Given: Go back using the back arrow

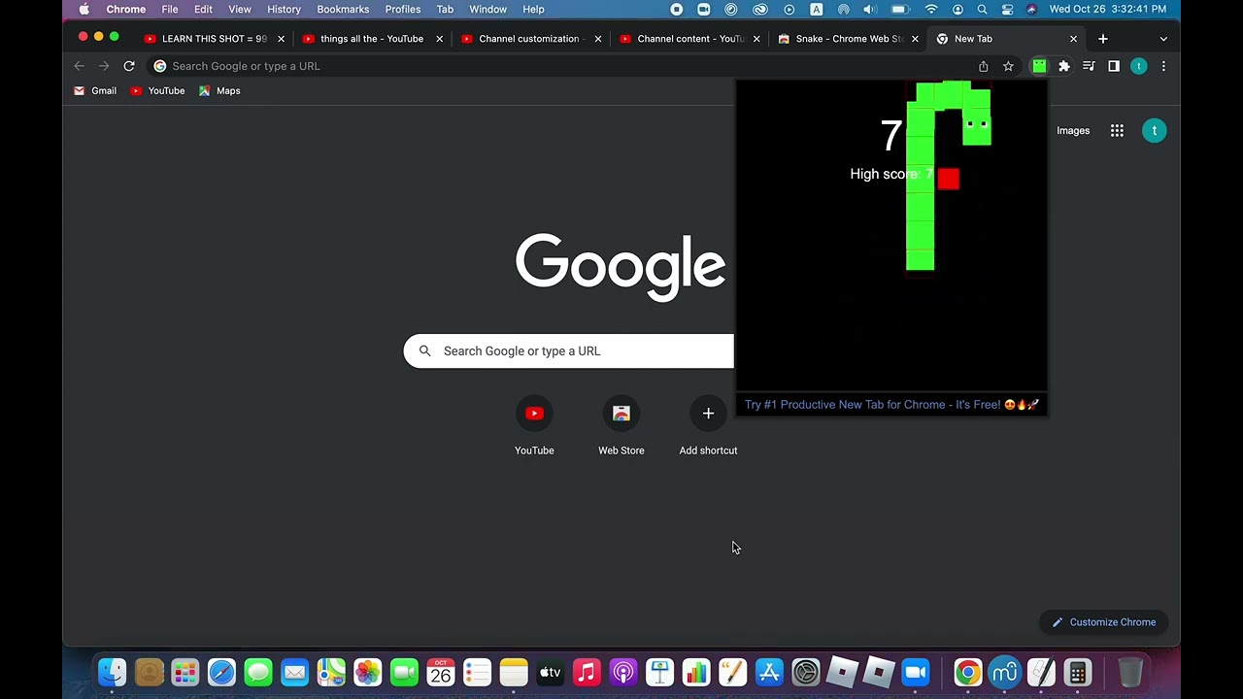Looking at the screenshot, I should pyautogui.click(x=80, y=66).
